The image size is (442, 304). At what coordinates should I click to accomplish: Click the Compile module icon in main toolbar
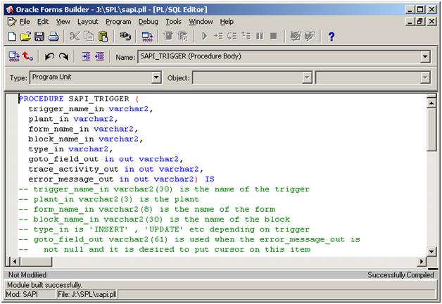(147, 37)
